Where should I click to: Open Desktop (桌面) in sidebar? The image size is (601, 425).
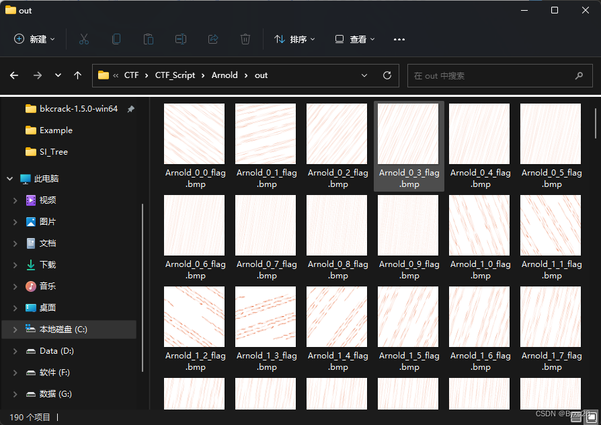coord(40,307)
